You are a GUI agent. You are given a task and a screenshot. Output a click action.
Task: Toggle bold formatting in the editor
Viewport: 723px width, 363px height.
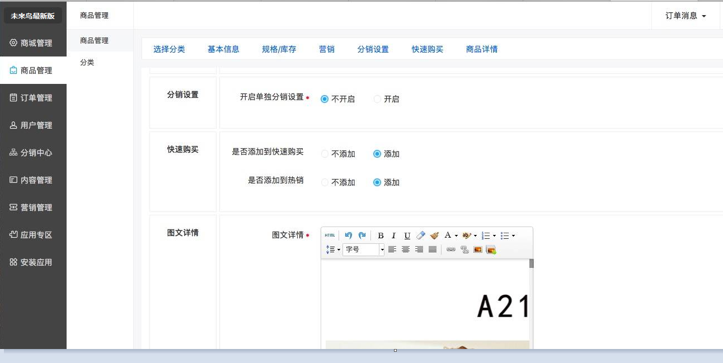tap(381, 235)
